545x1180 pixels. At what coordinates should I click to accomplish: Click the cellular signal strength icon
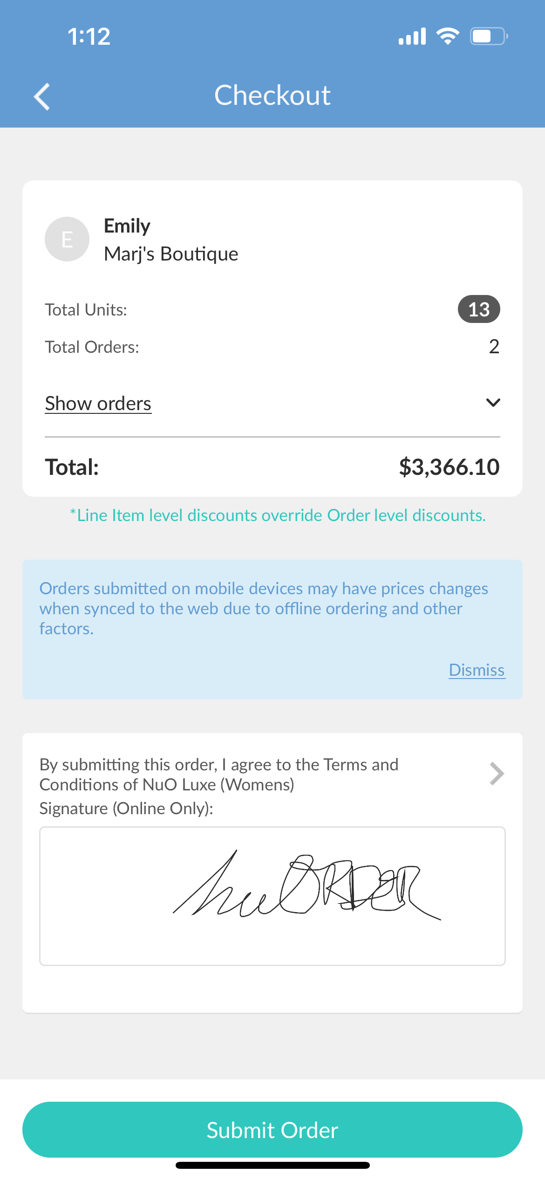(x=412, y=36)
